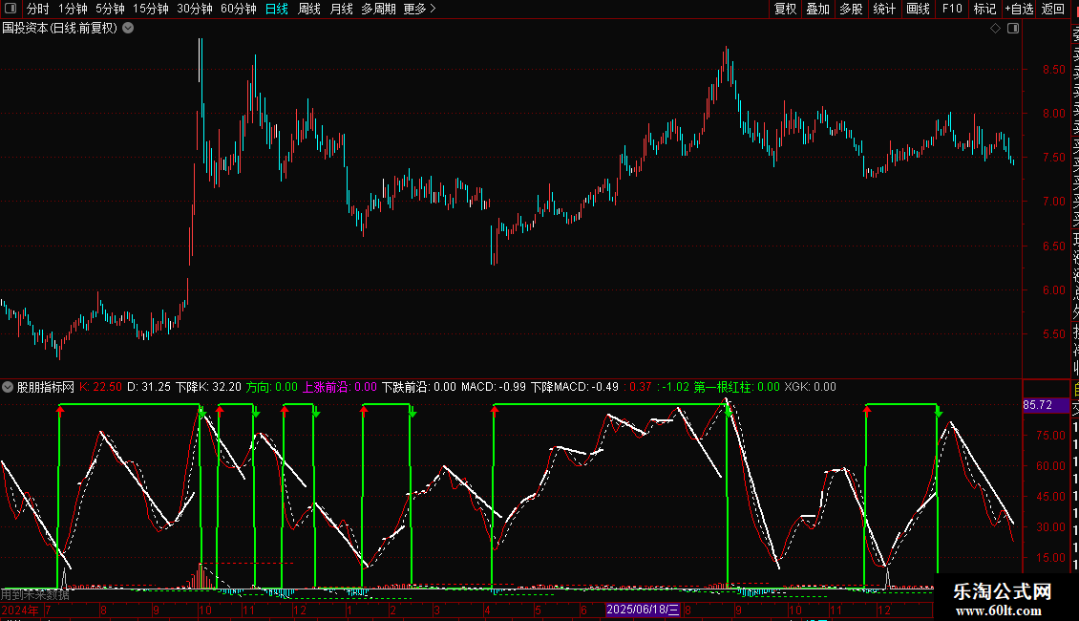
Task: Open the dropdown next to 国投资本 title
Action: click(128, 29)
